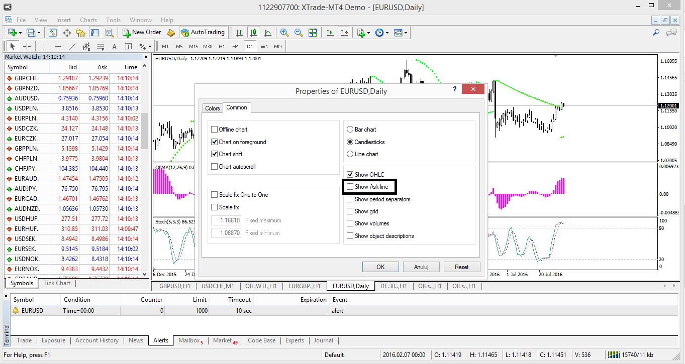
Task: Open the Account History terminal tab
Action: [97, 340]
